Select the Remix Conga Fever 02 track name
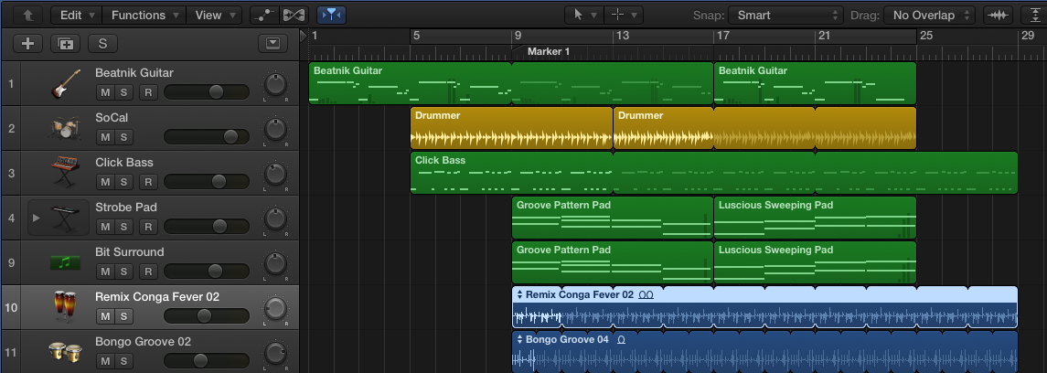The width and height of the screenshot is (1047, 373). (157, 296)
